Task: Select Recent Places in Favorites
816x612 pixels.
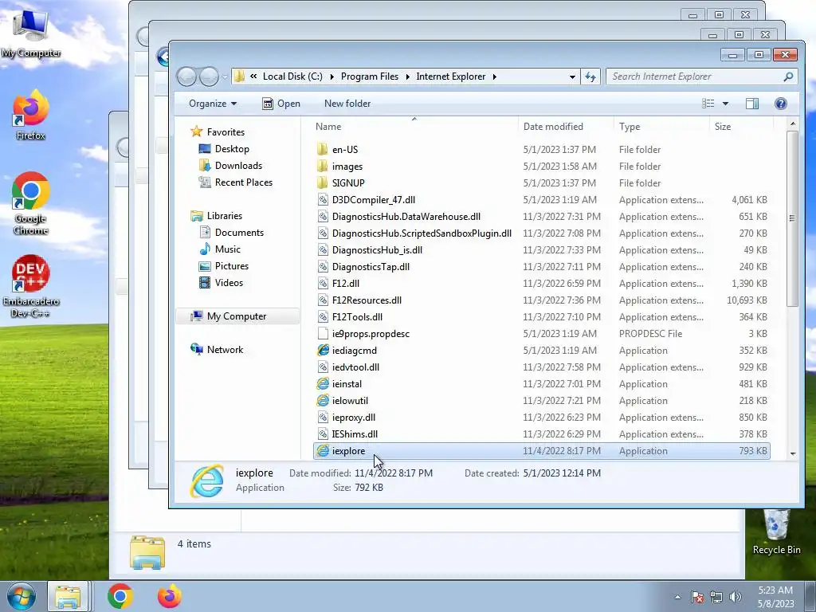Action: point(236,182)
